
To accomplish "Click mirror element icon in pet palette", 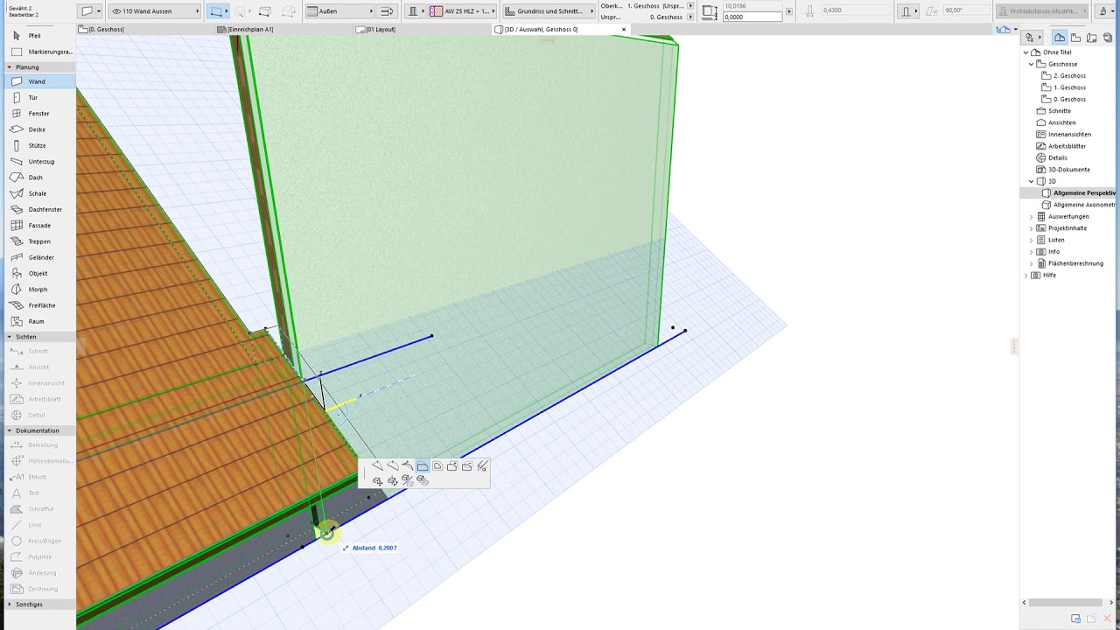I will pos(407,480).
